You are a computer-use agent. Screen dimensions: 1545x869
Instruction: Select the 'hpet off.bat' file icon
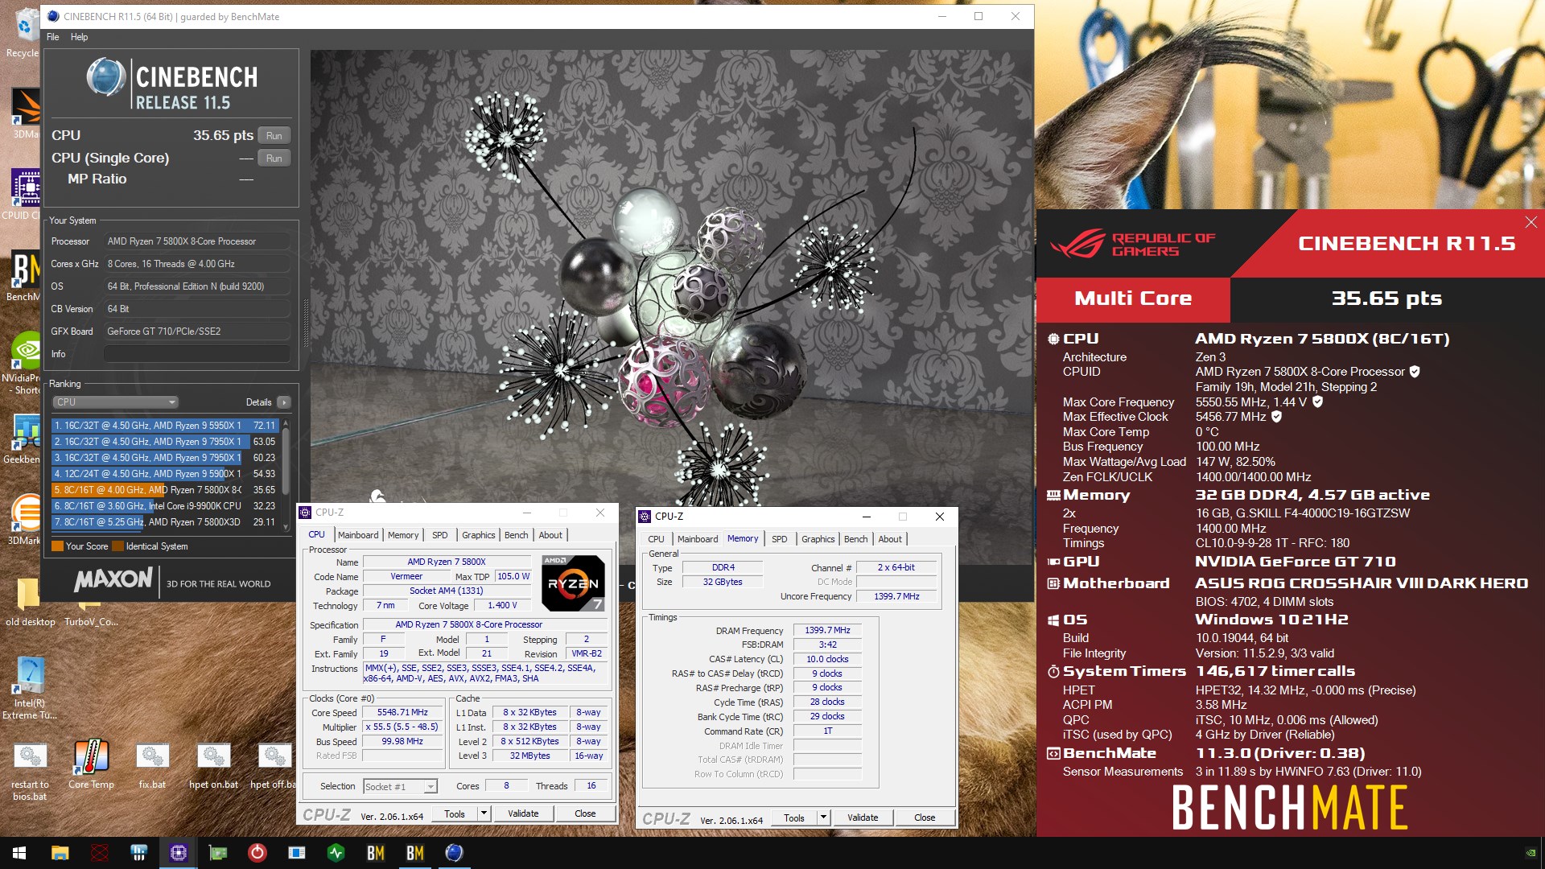274,765
